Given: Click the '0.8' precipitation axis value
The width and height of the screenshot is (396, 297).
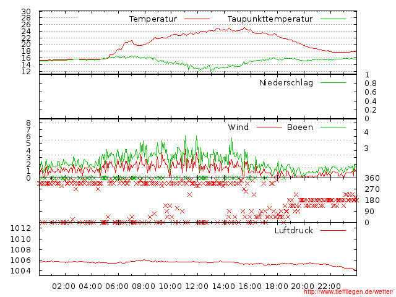Looking at the screenshot, I should point(371,84).
